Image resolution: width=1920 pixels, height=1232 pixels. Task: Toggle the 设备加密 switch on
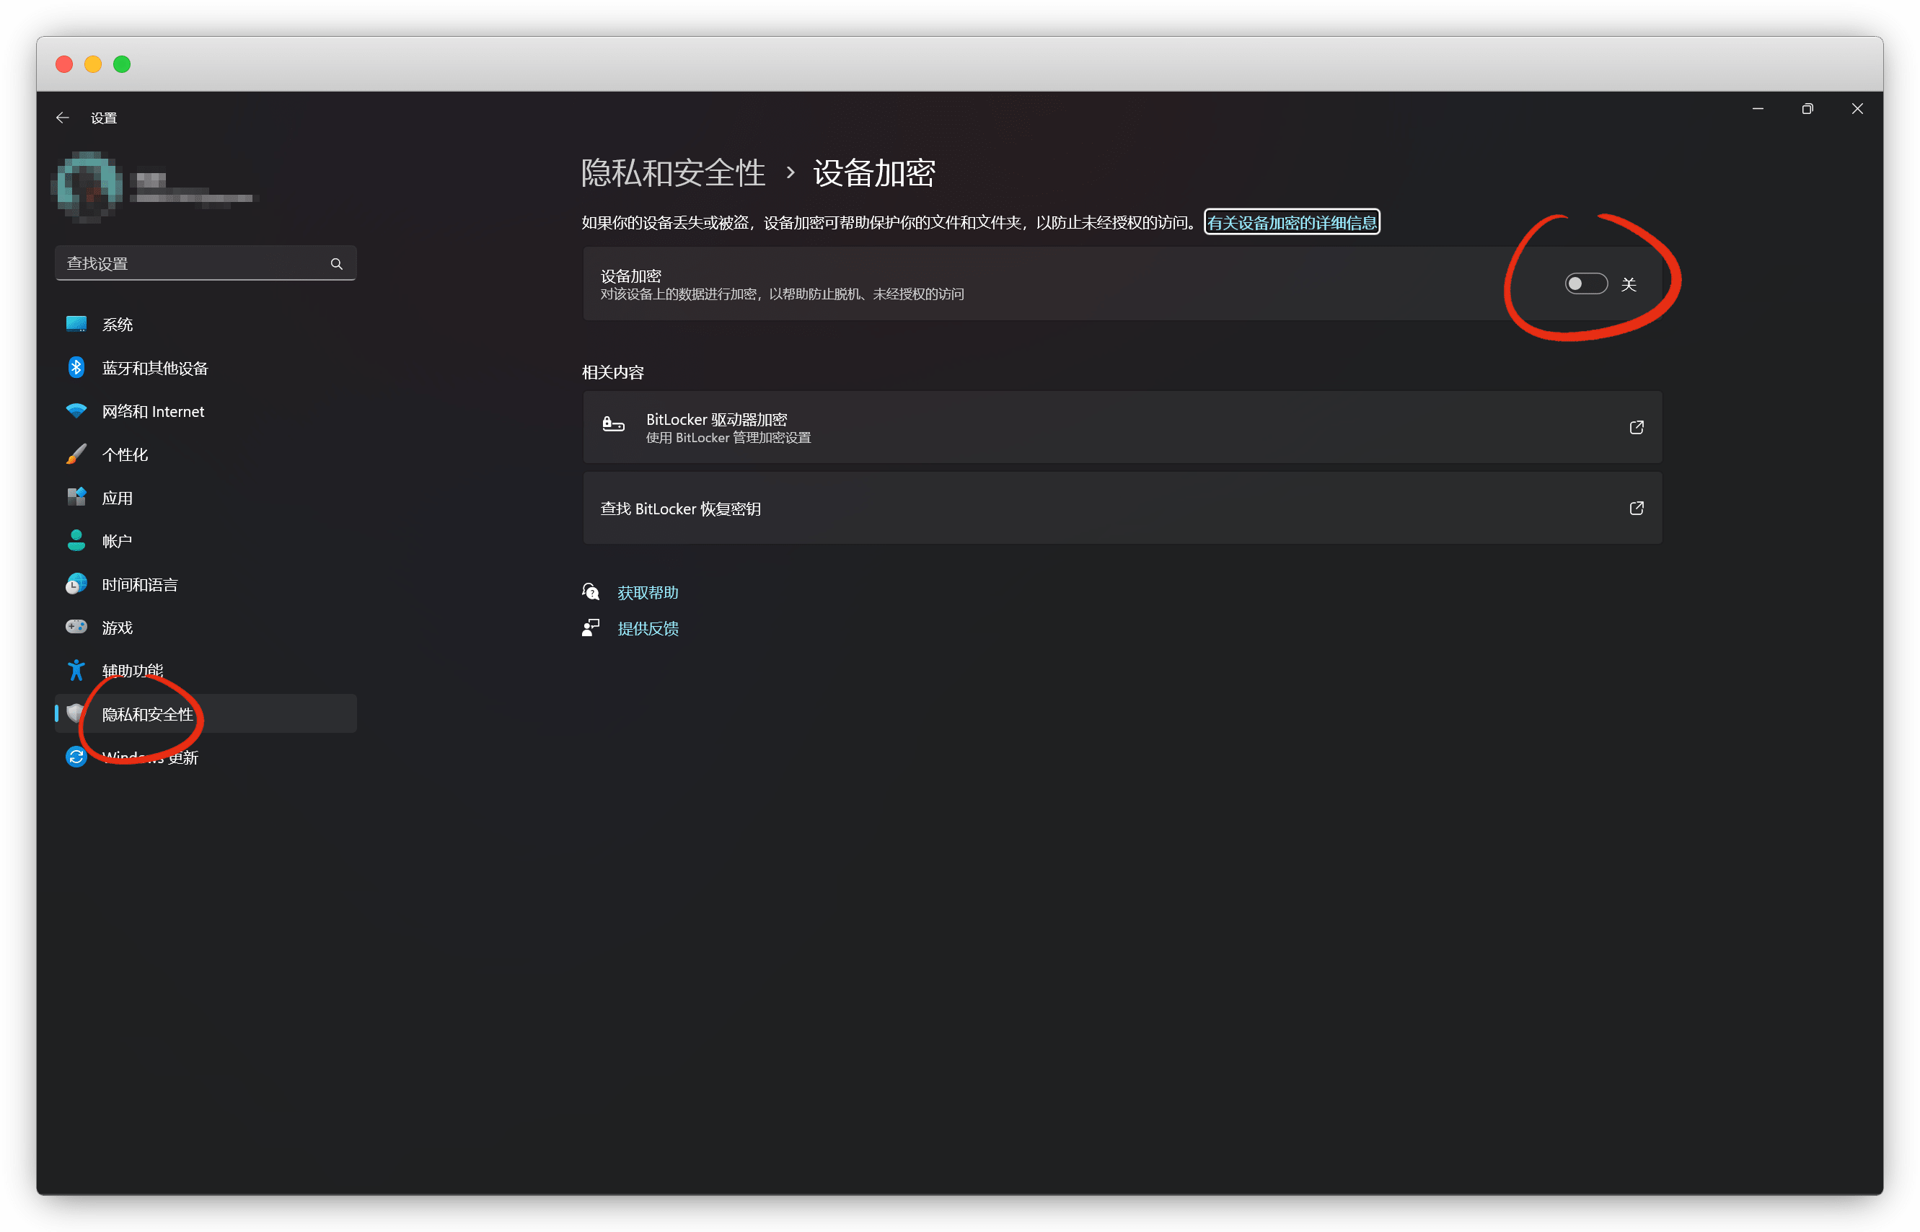point(1585,284)
